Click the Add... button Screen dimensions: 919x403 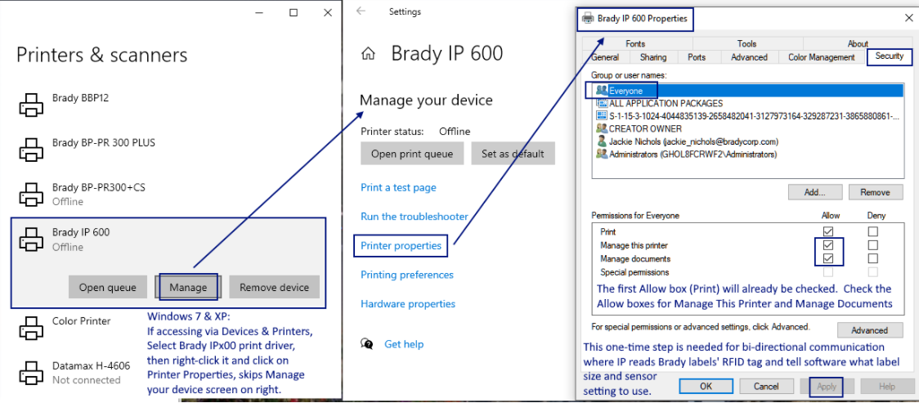[x=814, y=192]
